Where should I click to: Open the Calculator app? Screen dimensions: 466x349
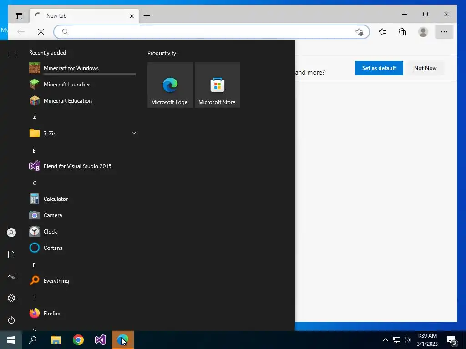click(82, 199)
